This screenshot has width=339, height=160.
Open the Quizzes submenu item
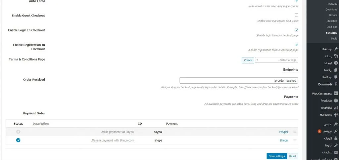click(x=332, y=4)
